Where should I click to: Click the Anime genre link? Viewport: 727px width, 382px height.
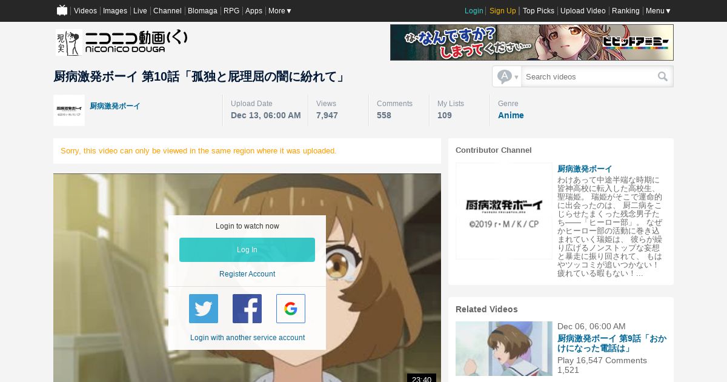point(511,115)
